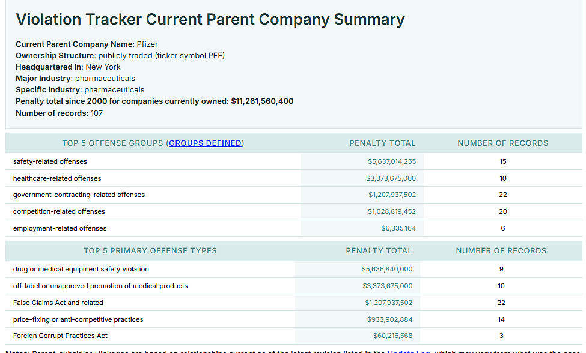The width and height of the screenshot is (586, 353).
Task: Click competition-related offenses row label
Action: pyautogui.click(x=59, y=211)
